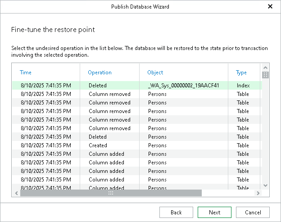Select the first Column removed row
281x222 pixels.
click(135, 94)
